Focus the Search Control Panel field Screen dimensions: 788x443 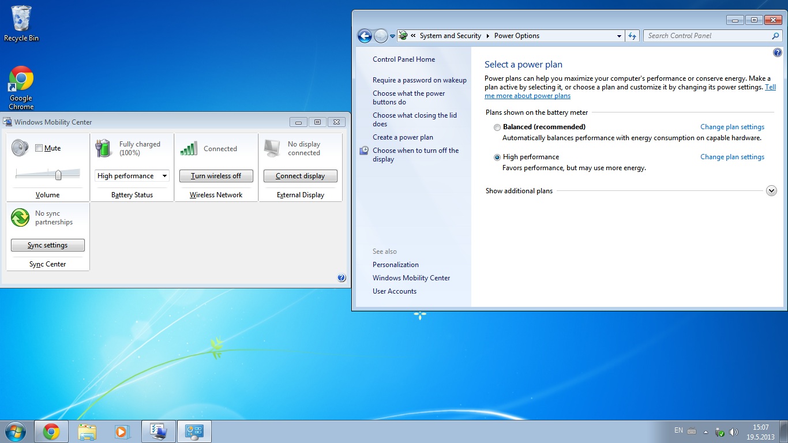tap(708, 36)
